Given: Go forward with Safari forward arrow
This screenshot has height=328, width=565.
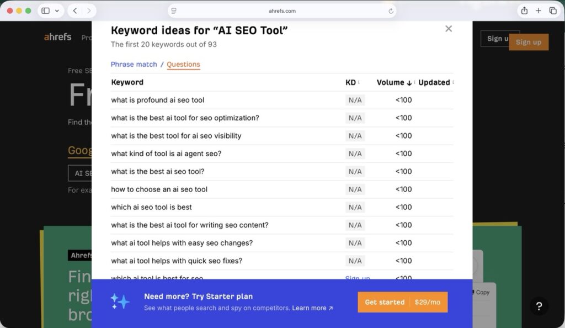Looking at the screenshot, I should pos(89,11).
